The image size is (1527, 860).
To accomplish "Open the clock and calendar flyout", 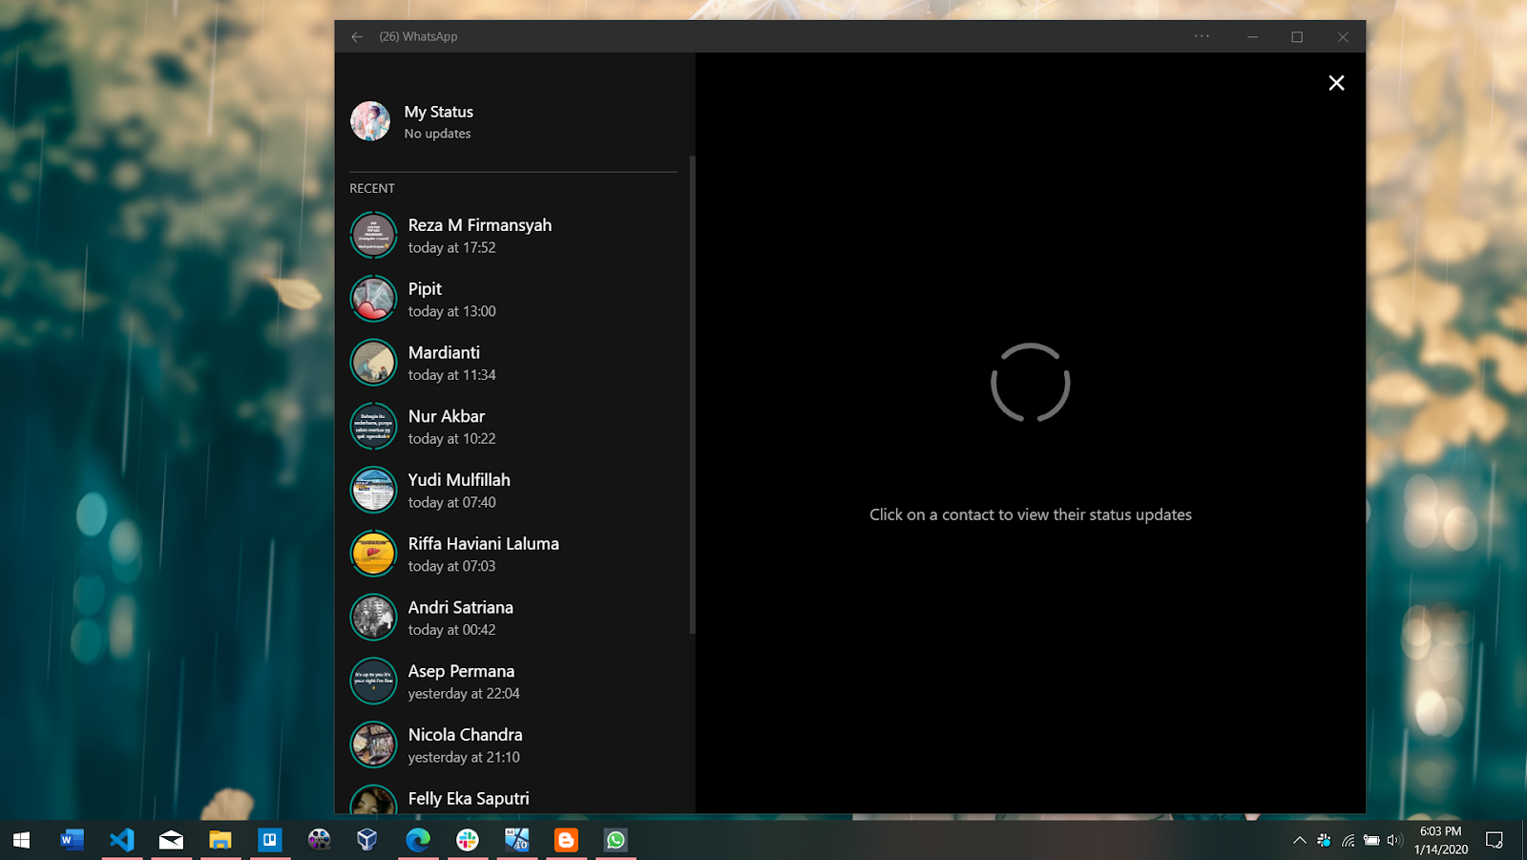I will (x=1441, y=840).
